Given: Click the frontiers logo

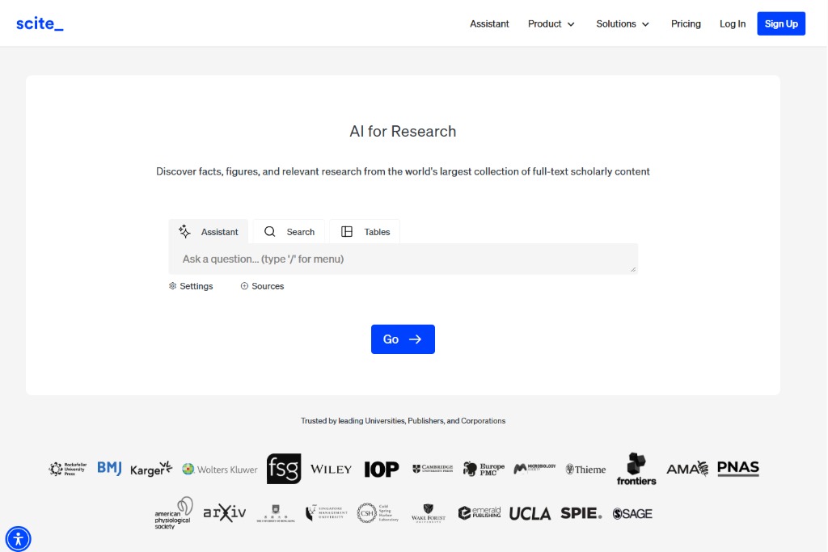Looking at the screenshot, I should (x=636, y=469).
